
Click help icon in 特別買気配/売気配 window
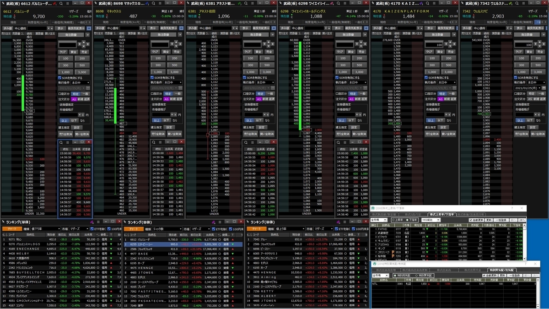pos(526,264)
